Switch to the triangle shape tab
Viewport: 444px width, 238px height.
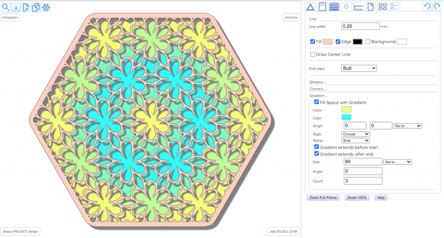[310, 7]
